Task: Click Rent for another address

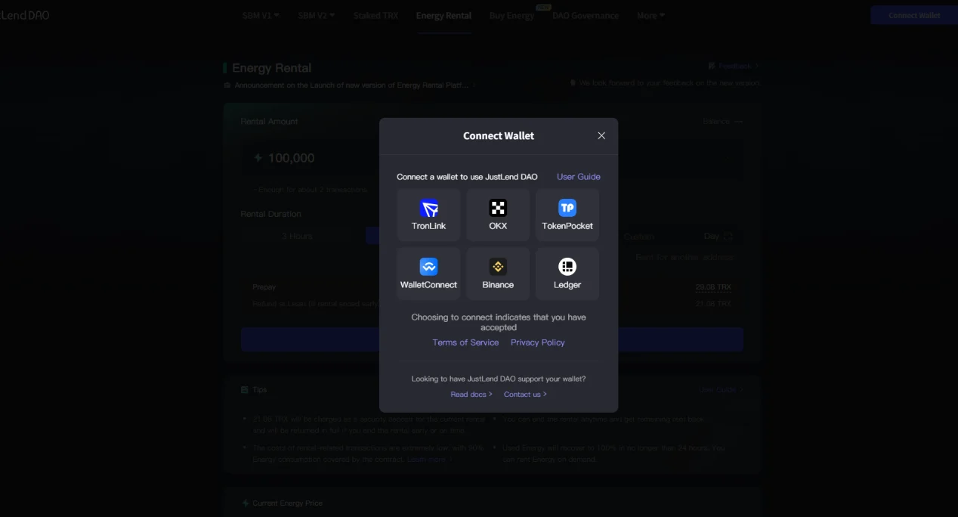Action: pos(685,257)
